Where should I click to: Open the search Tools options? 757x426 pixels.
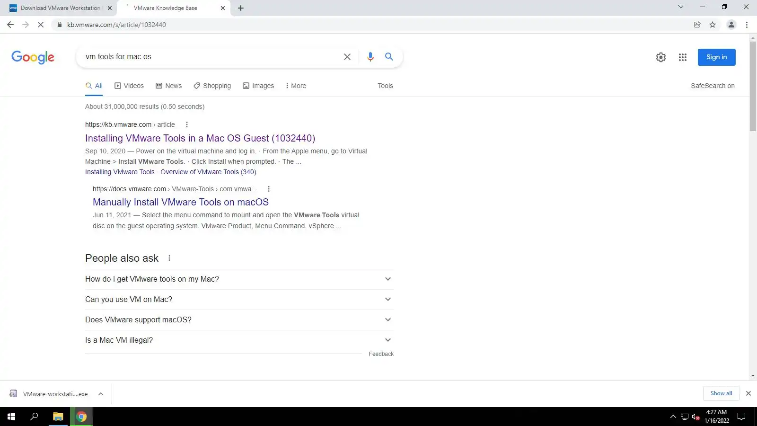pyautogui.click(x=385, y=86)
